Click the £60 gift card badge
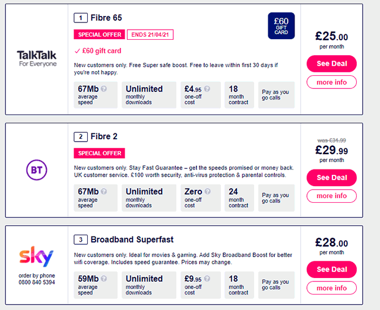Viewport: 380px width, 310px height. click(x=281, y=26)
